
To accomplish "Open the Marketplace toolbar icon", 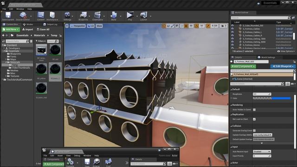I will [x=52, y=16].
